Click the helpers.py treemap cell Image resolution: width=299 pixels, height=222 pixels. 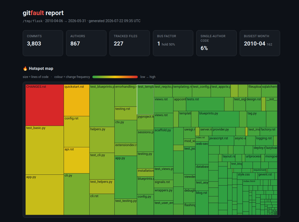click(x=102, y=140)
